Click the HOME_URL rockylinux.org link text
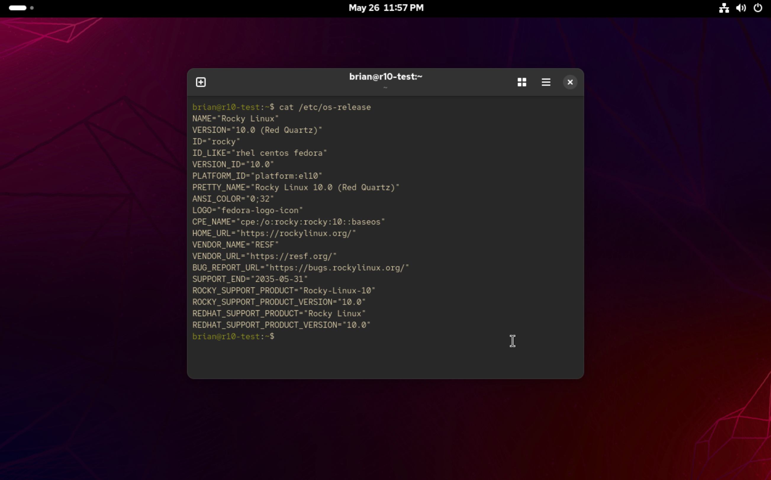The height and width of the screenshot is (480, 771). pos(296,233)
